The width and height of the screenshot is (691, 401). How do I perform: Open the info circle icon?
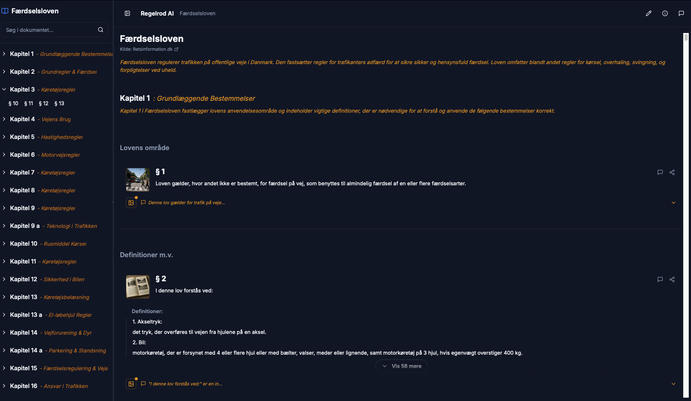coord(665,13)
